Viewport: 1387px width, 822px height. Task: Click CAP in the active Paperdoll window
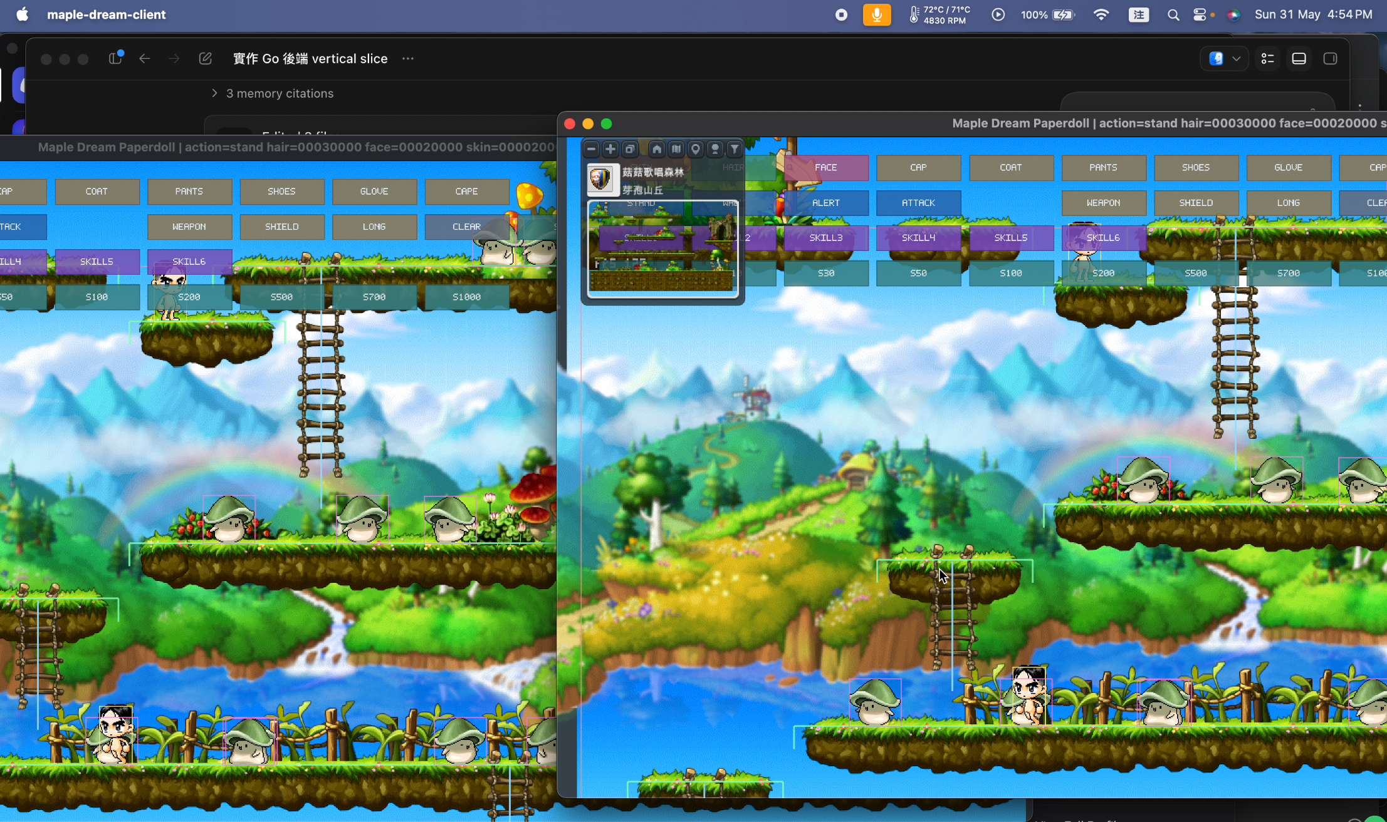click(919, 168)
